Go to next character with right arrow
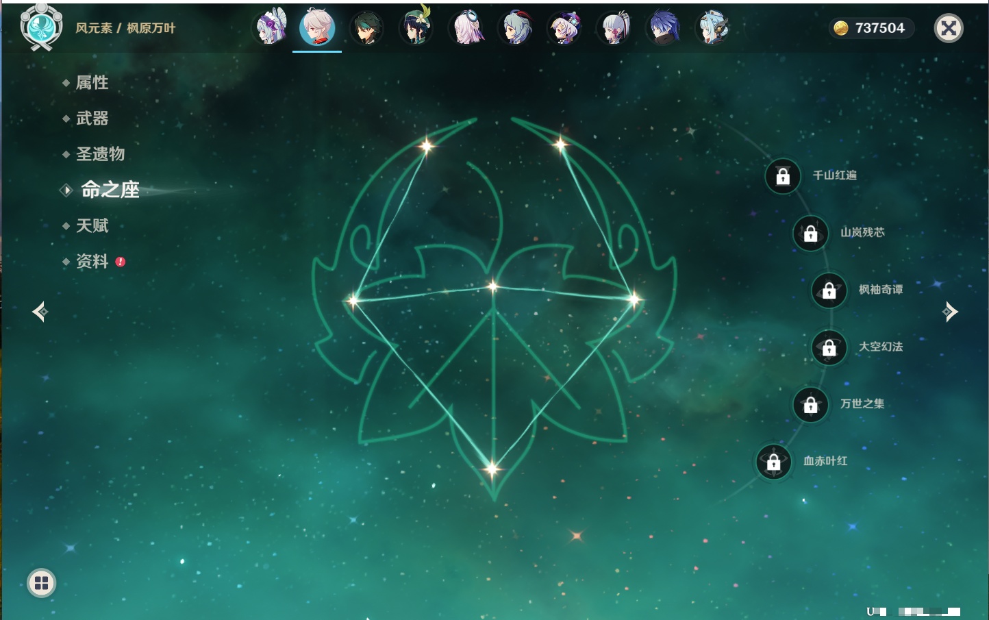This screenshot has width=989, height=620. [950, 312]
